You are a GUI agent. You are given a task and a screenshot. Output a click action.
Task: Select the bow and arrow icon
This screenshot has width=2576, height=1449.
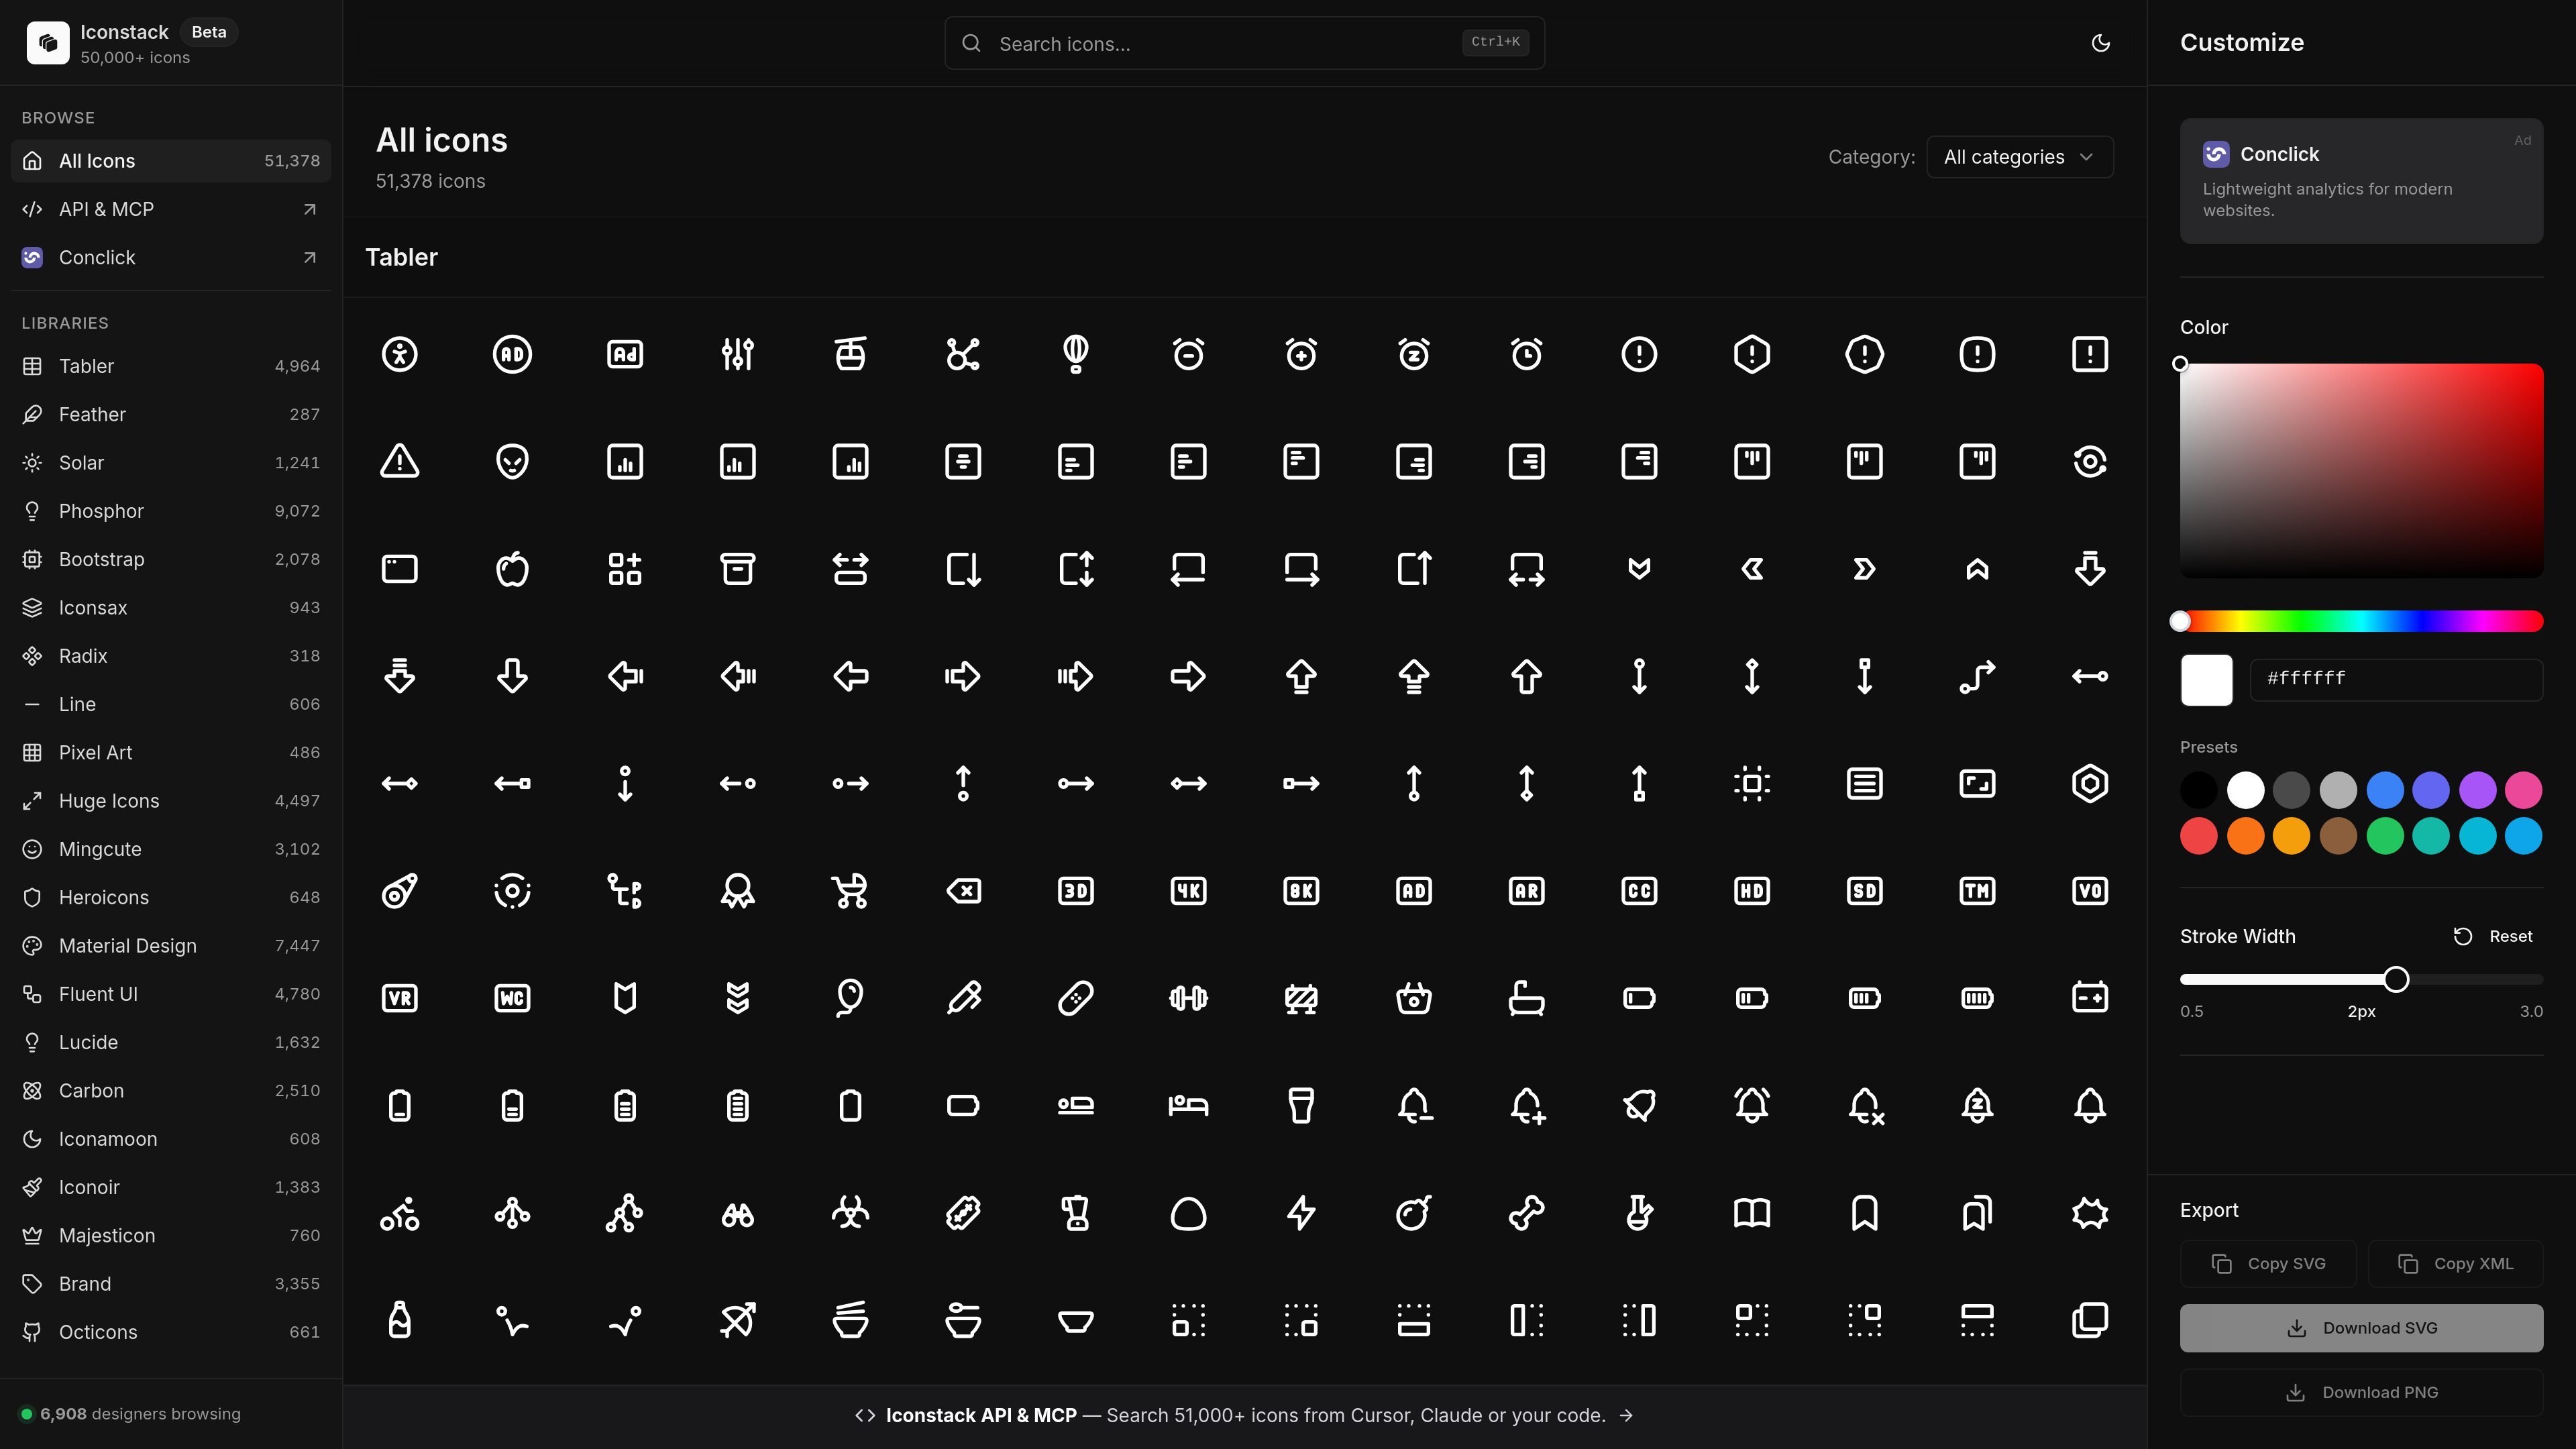(x=737, y=1320)
